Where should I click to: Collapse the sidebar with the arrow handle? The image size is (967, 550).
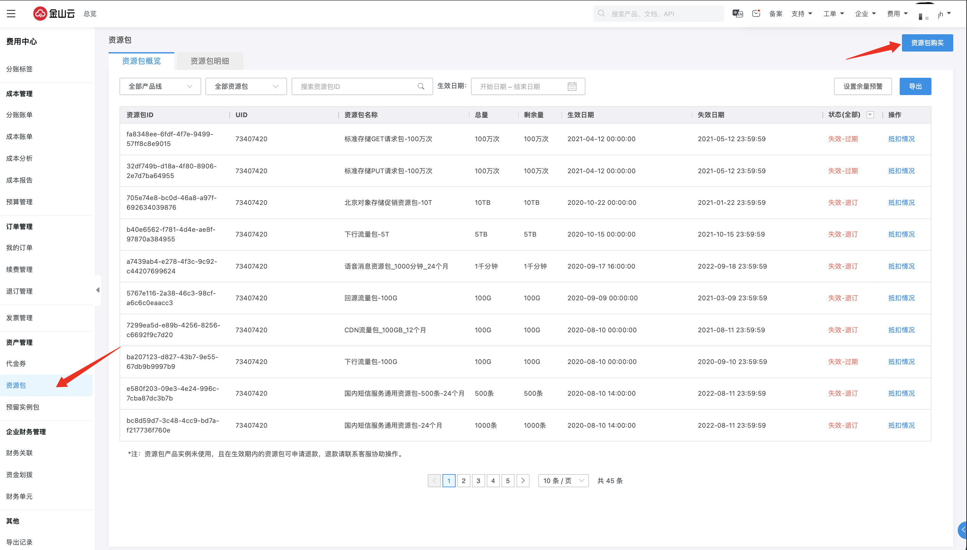point(98,290)
